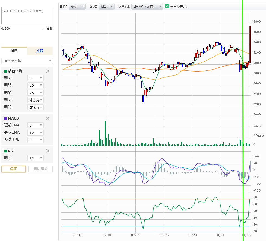Screen dimensions: 266x241
Task: Open the 足種 日足 dropdown
Action: [106, 6]
